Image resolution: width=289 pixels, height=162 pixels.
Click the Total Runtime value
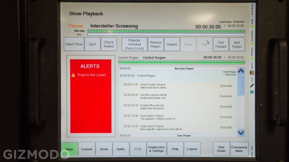(x=238, y=22)
